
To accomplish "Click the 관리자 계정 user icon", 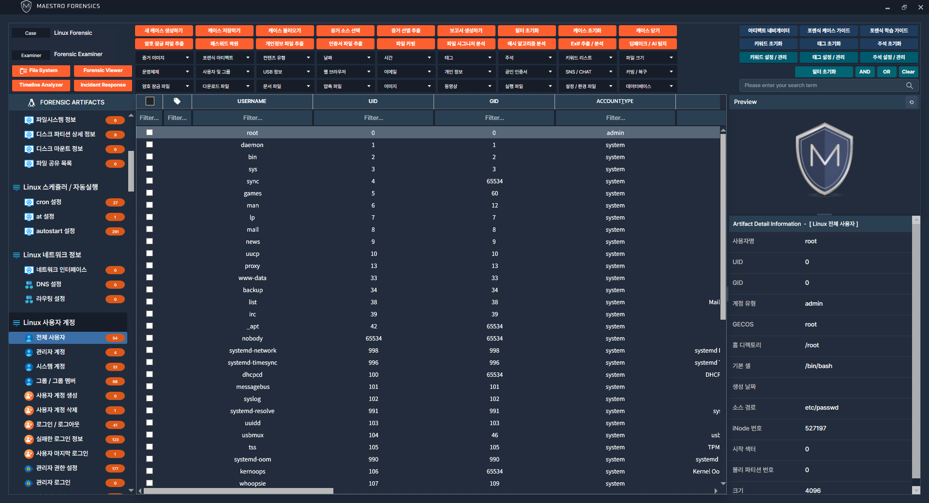I will [x=29, y=352].
